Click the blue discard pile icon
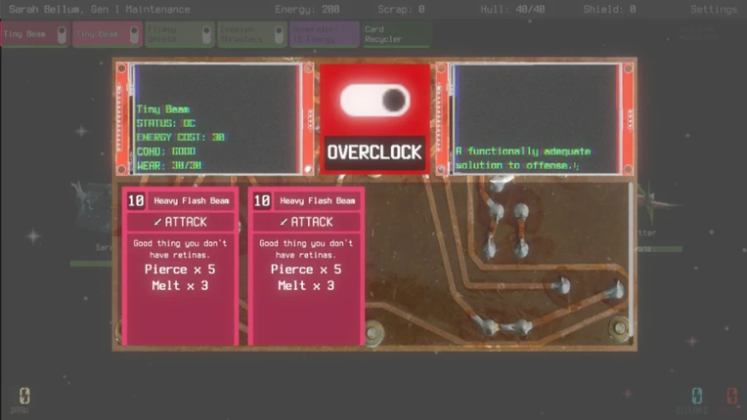747x420 pixels. pyautogui.click(x=696, y=396)
